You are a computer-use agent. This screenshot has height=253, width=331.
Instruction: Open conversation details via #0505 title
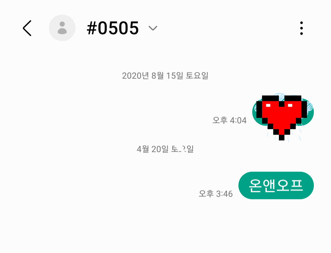click(x=113, y=28)
